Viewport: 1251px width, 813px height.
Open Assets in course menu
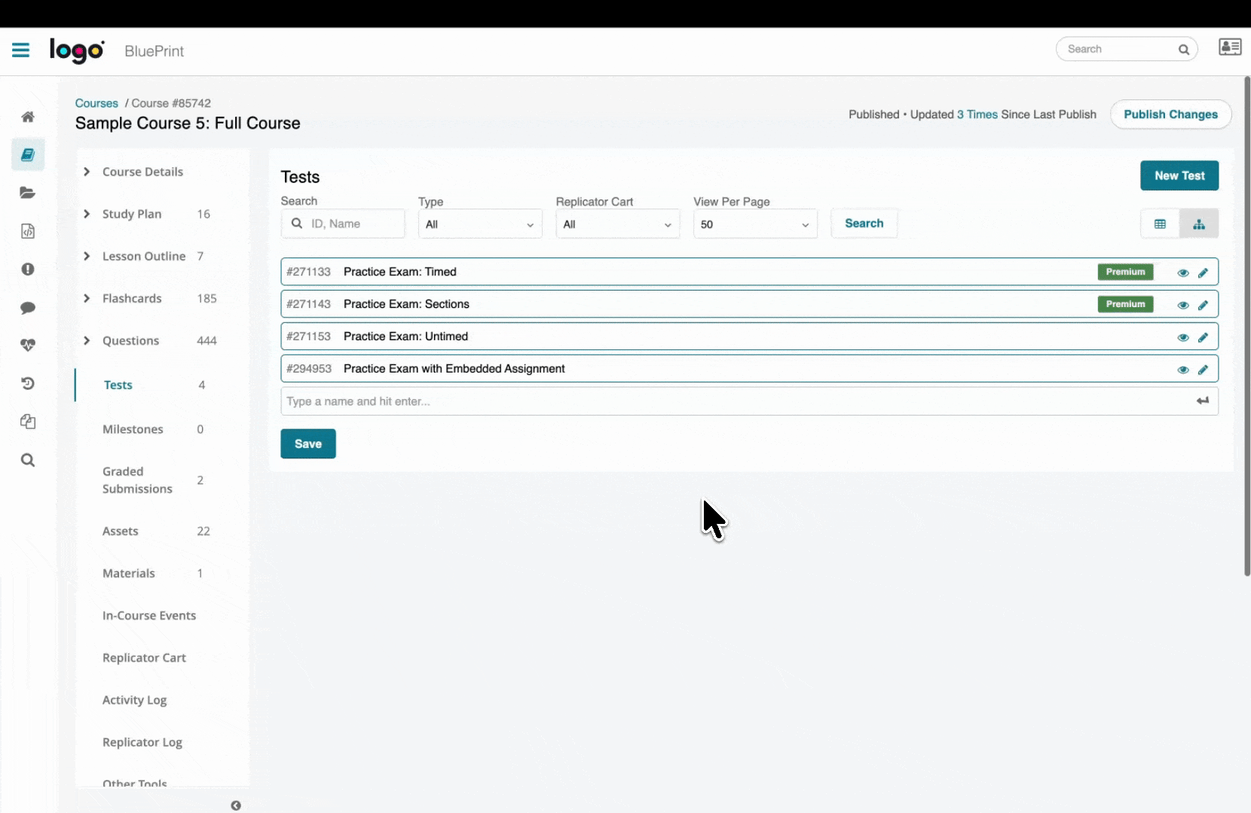click(x=121, y=531)
